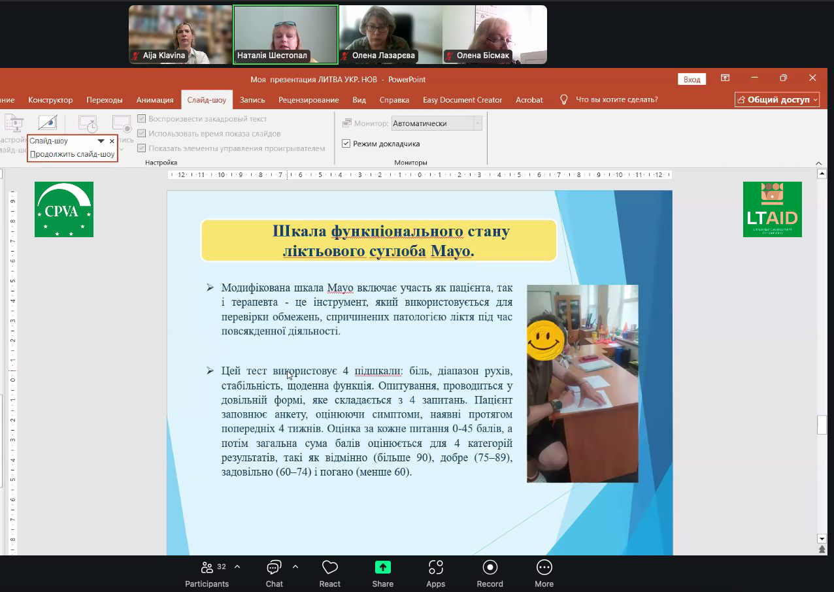The height and width of the screenshot is (592, 834).
Task: Click Aija Klavina's video thumbnail
Action: coord(180,35)
